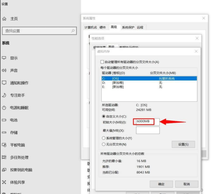Select the 通知和操作 notification icon
This screenshot has height=194, width=221.
coord(4,83)
